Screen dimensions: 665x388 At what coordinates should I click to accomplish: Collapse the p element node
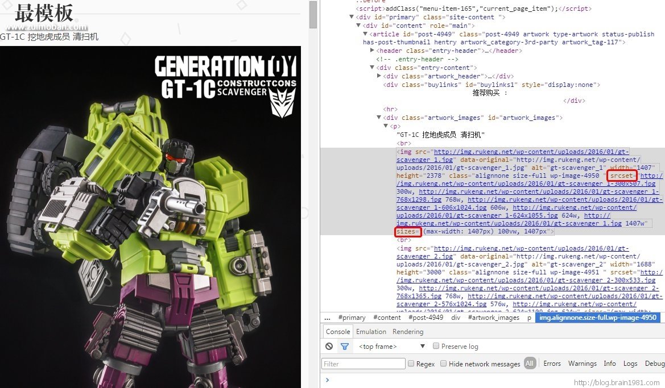point(386,126)
